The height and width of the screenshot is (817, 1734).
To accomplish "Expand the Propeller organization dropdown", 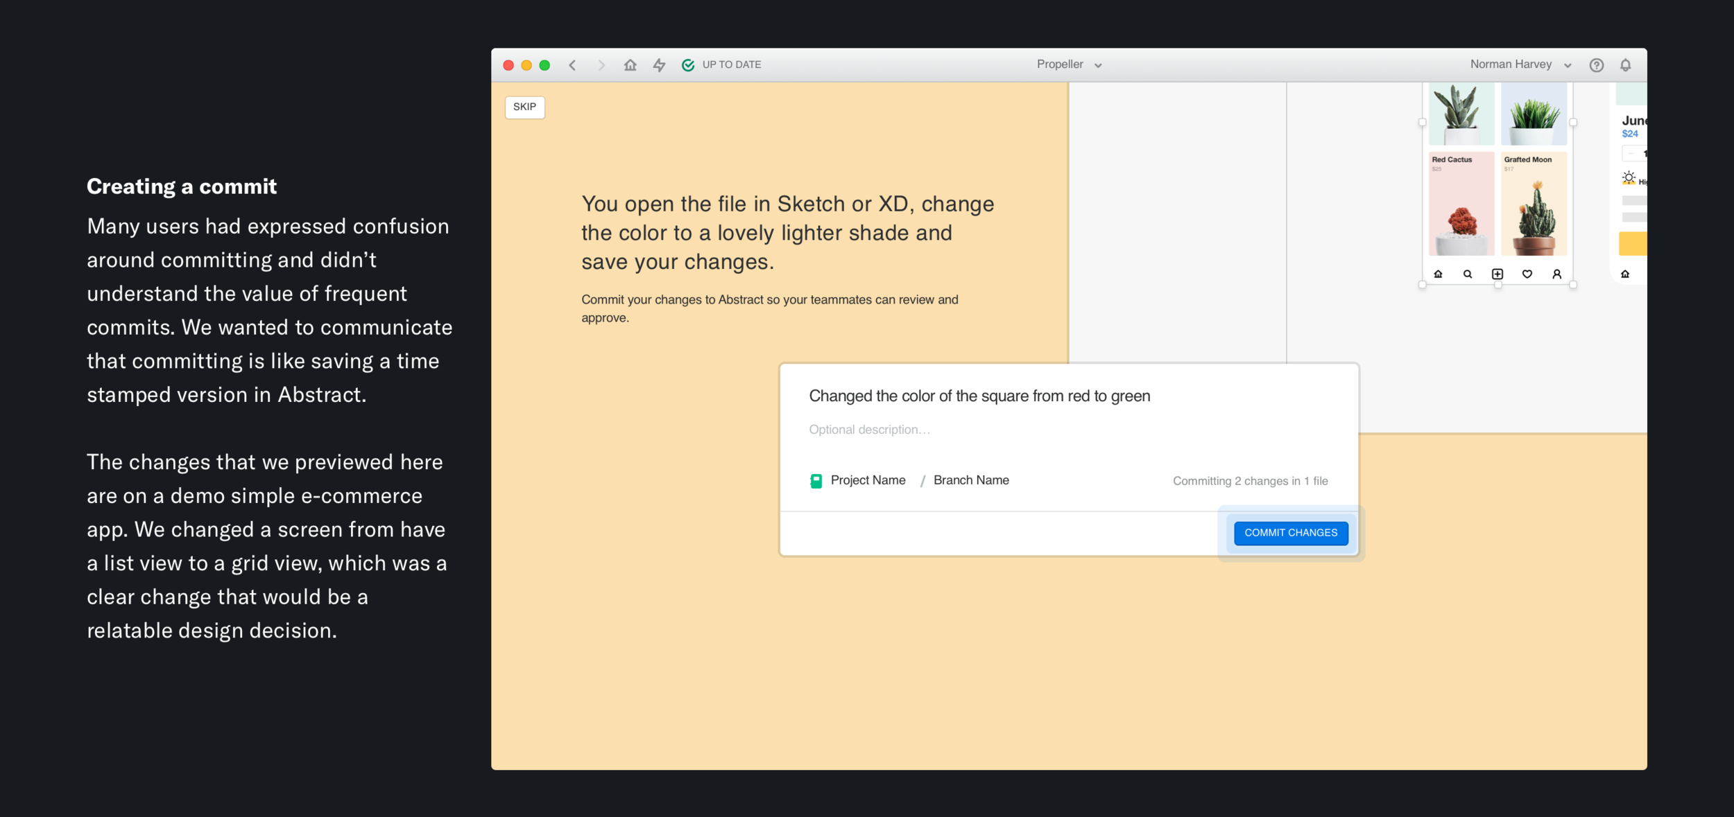I will (x=1069, y=64).
